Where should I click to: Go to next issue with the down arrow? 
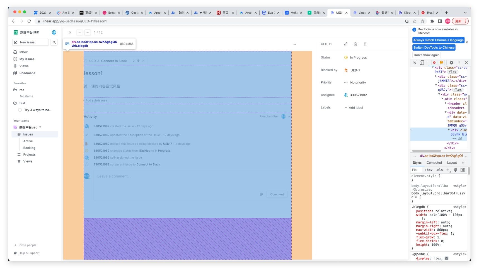coord(88,33)
